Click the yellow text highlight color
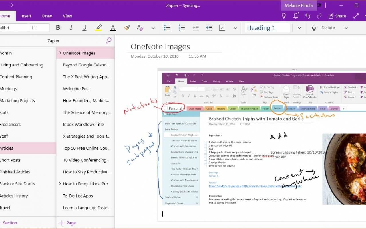The height and width of the screenshot is (229, 366). point(98,28)
